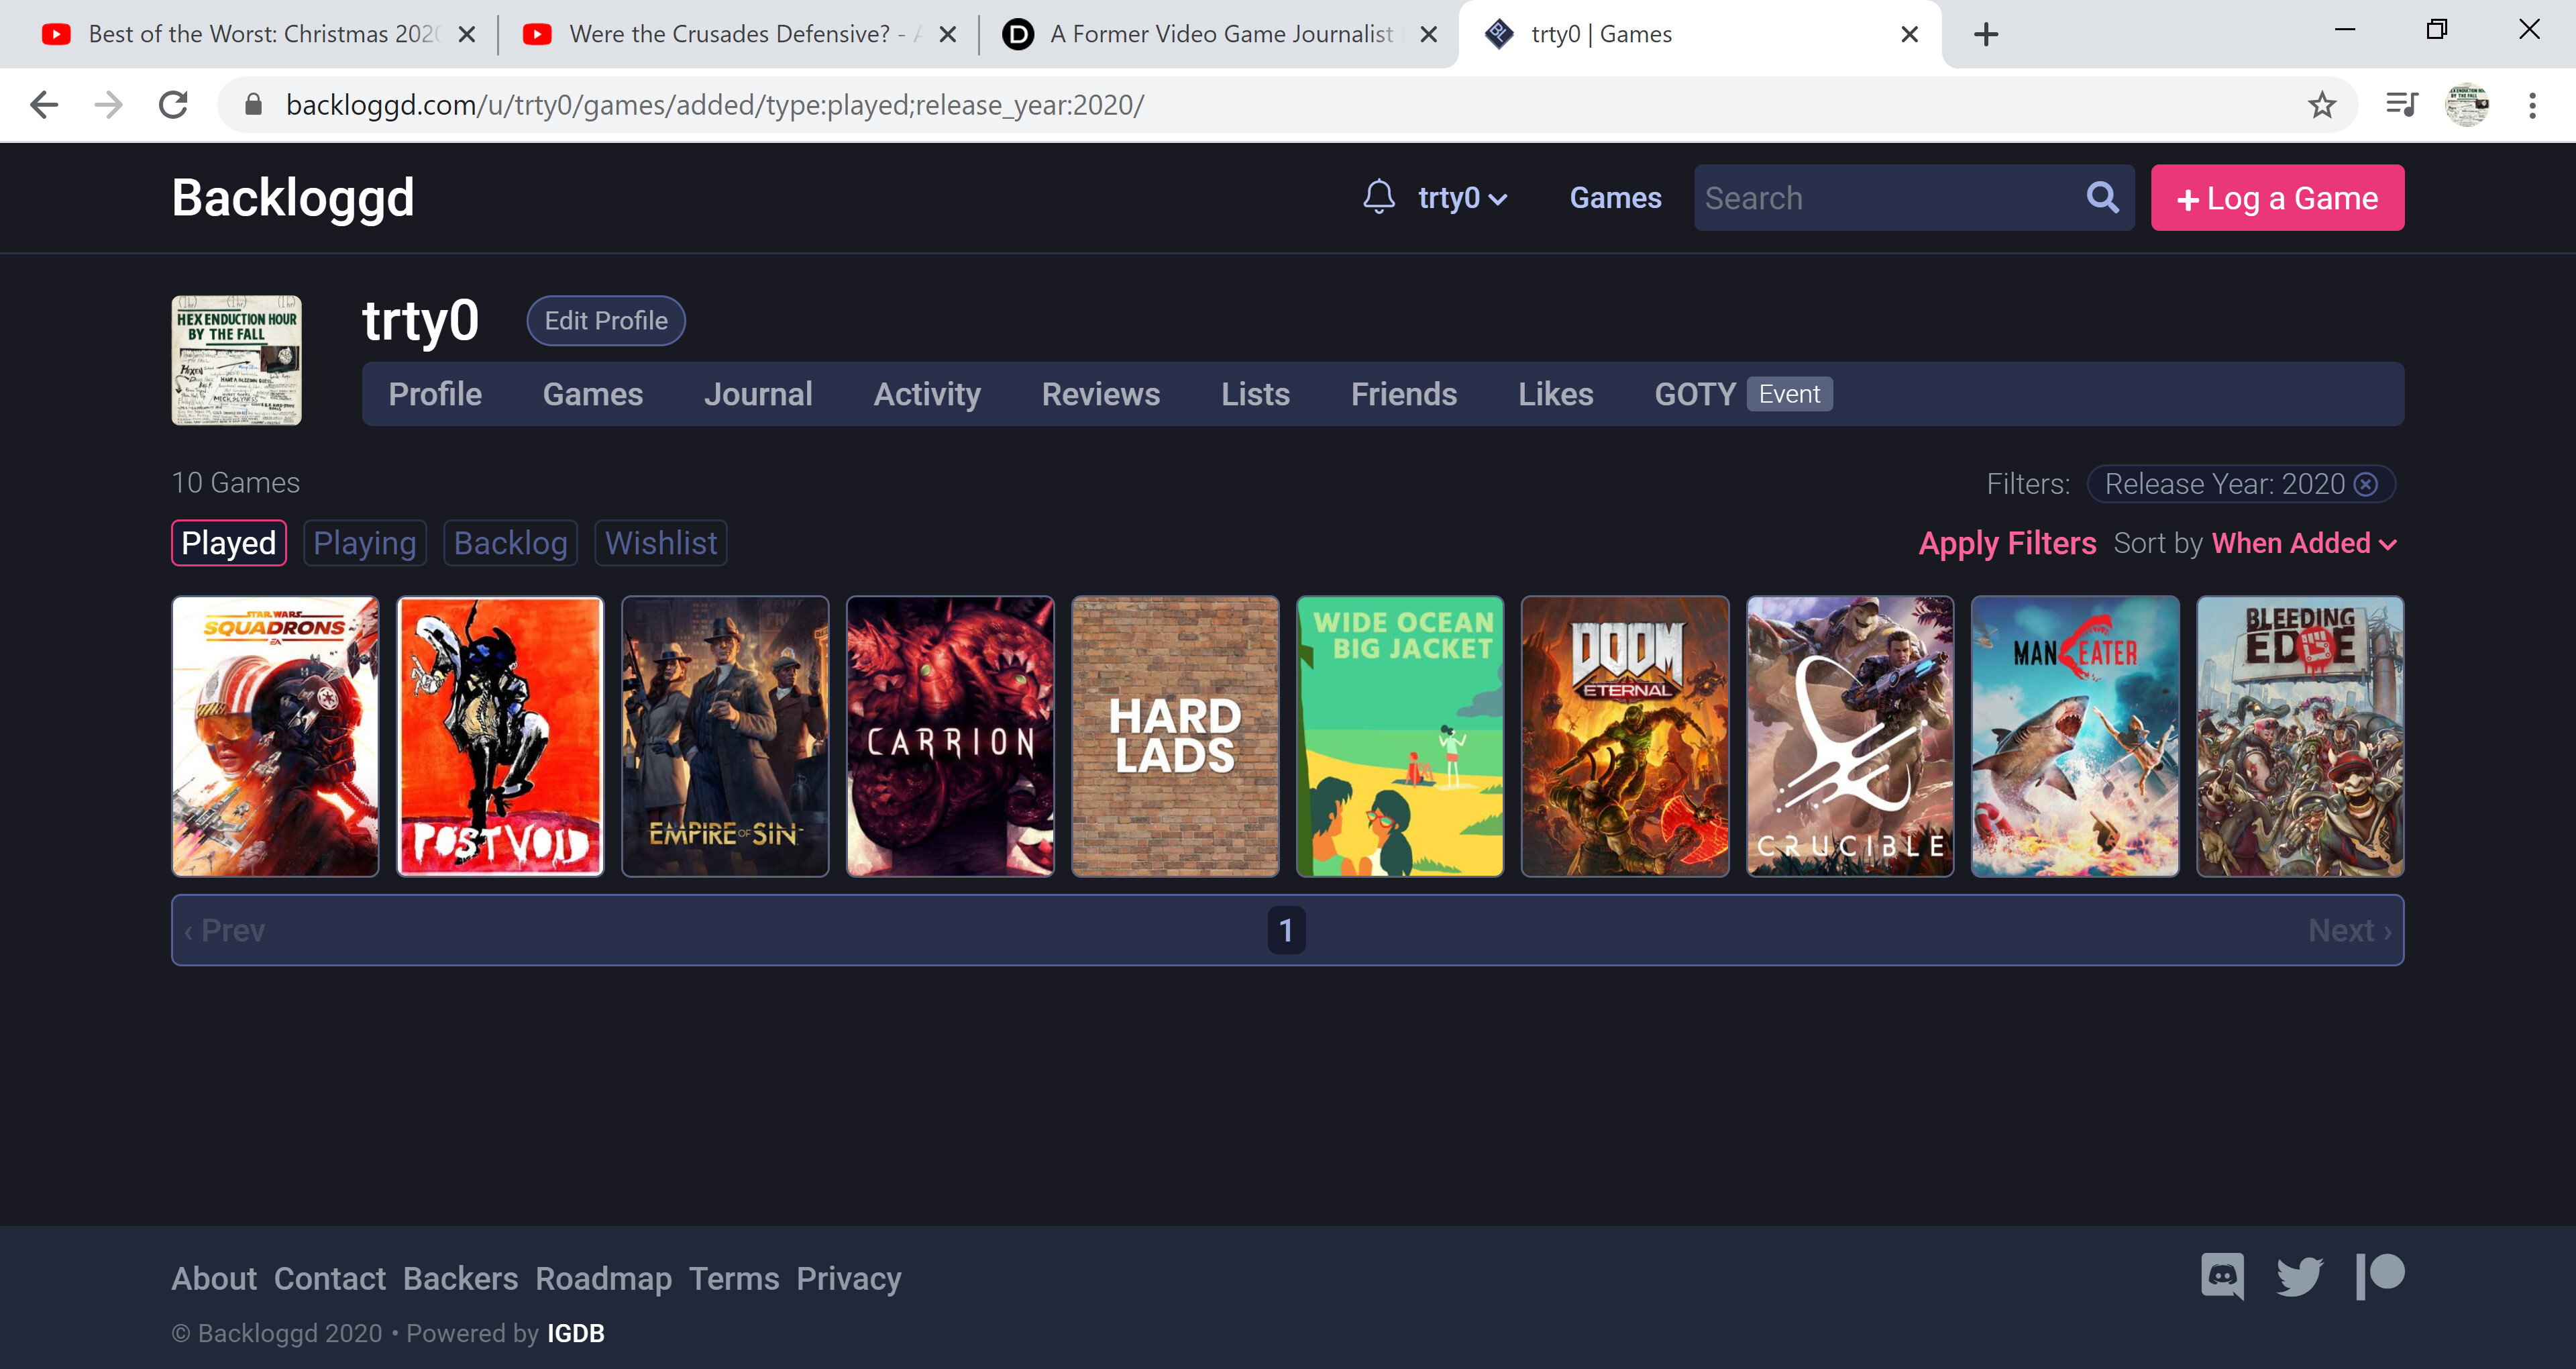
Task: Select the Played status filter
Action: pos(228,544)
